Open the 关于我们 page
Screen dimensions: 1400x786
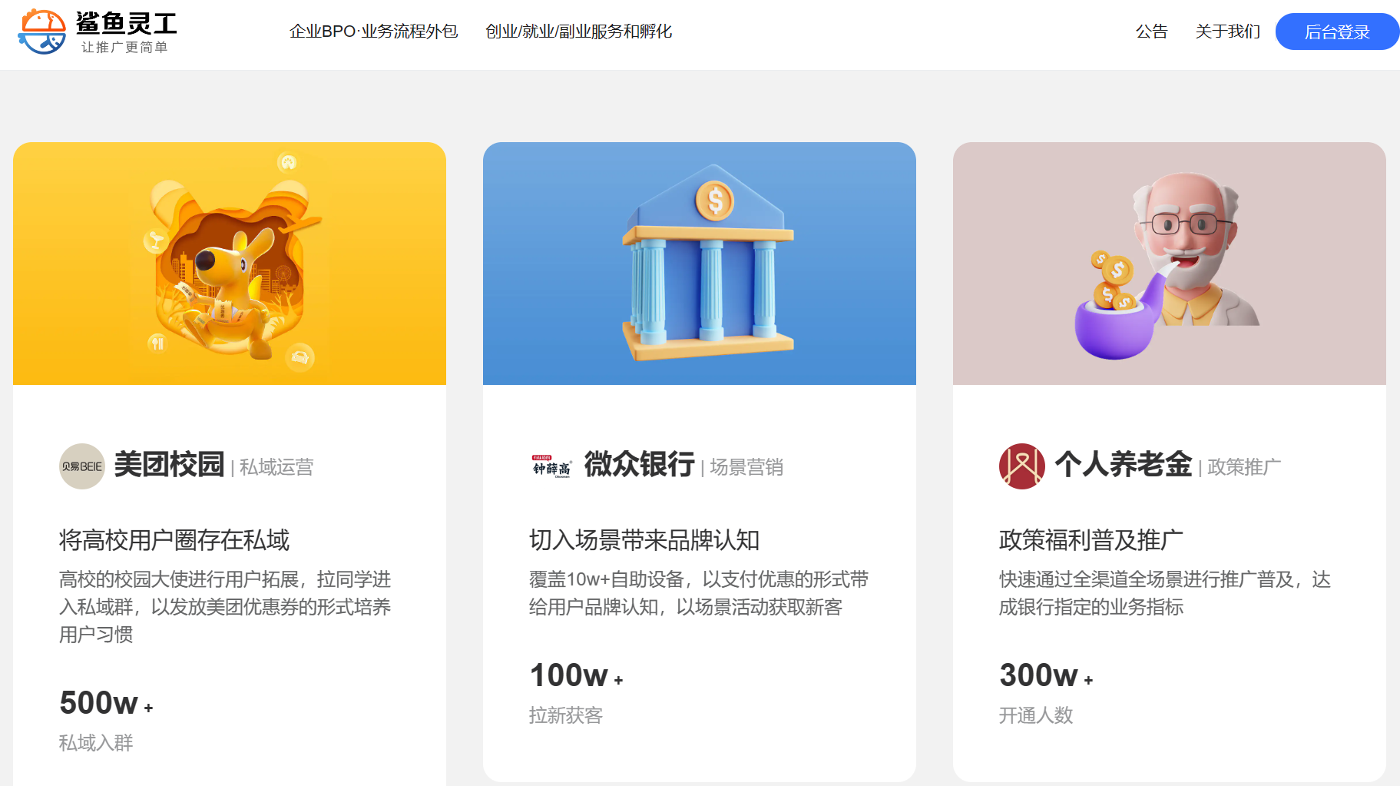coord(1227,32)
